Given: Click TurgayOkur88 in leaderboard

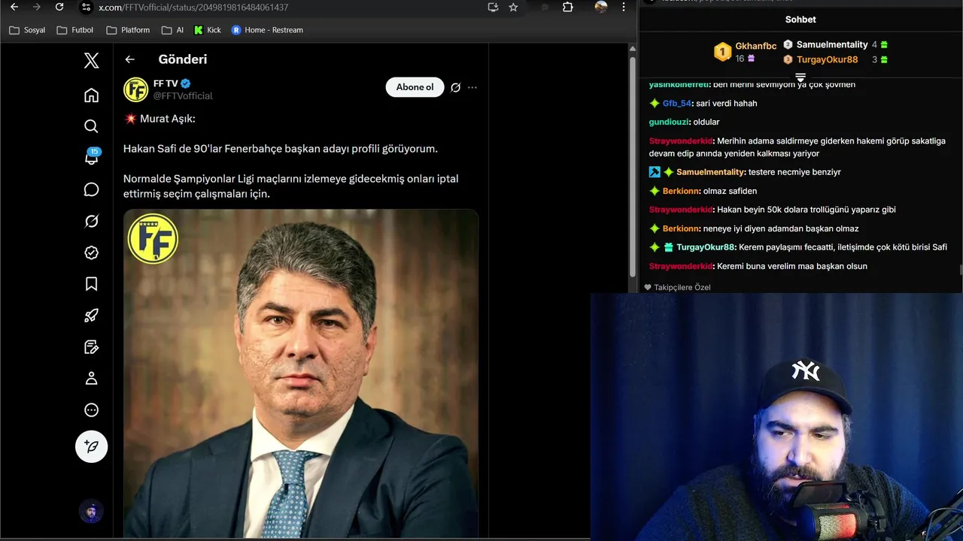Looking at the screenshot, I should pos(827,59).
